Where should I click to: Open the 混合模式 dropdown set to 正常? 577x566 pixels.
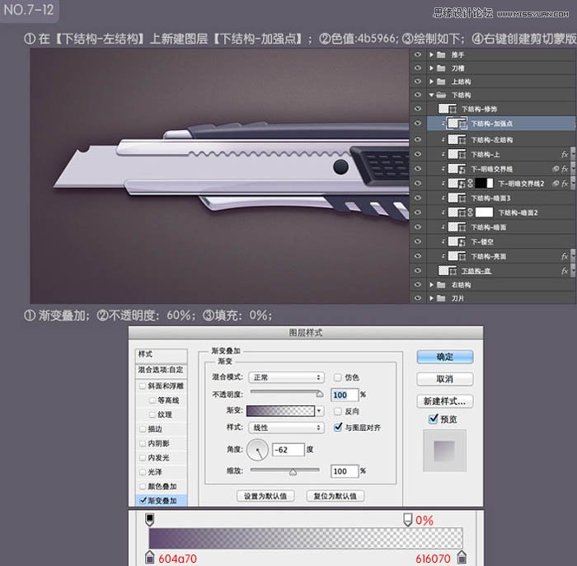tap(286, 377)
